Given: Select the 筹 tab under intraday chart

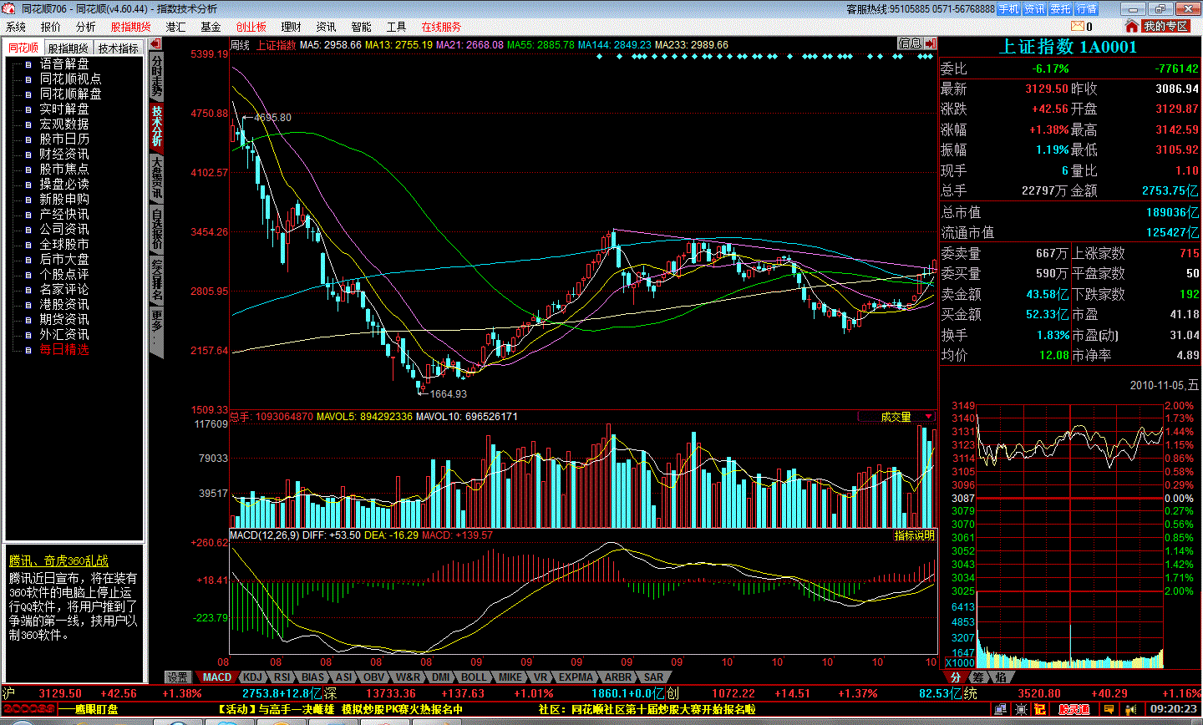Looking at the screenshot, I should pos(978,677).
